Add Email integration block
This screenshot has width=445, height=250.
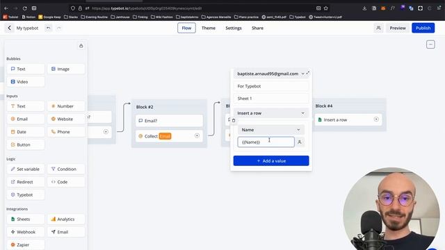pyautogui.click(x=66, y=232)
